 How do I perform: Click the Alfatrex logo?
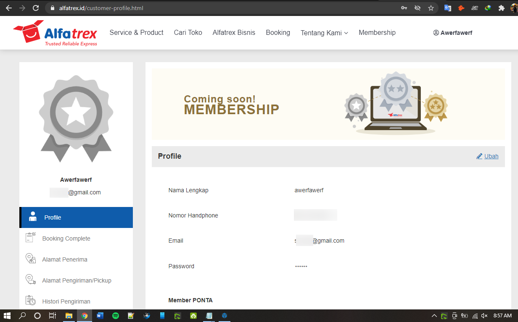[55, 33]
